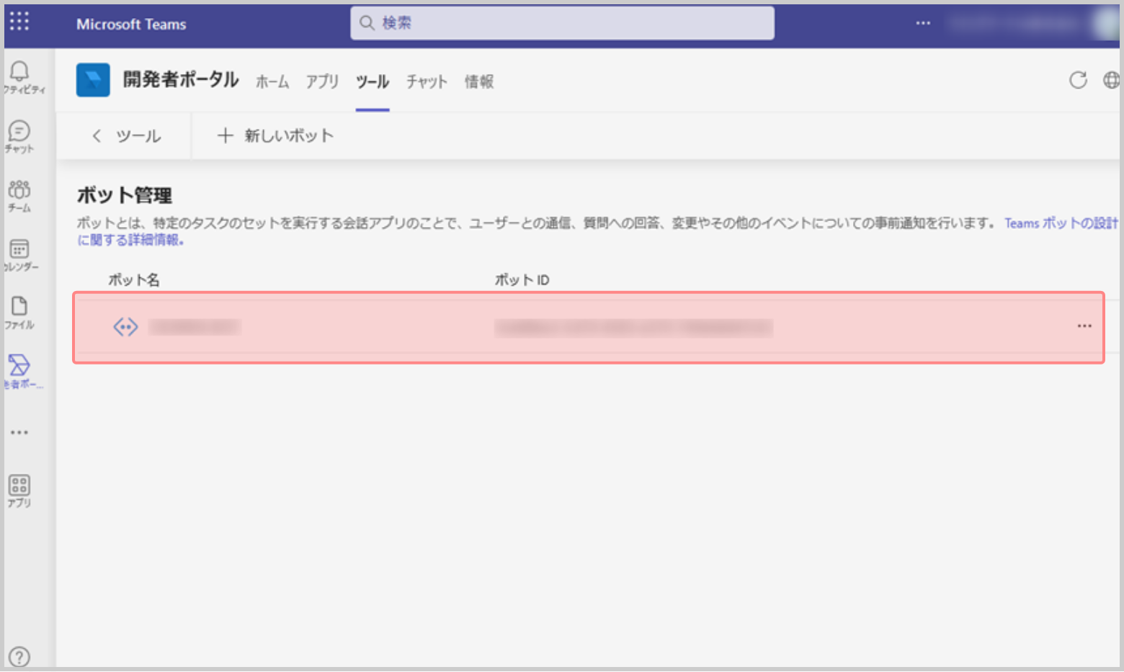The image size is (1124, 672).
Task: Click the globe icon at top right
Action: (1111, 80)
